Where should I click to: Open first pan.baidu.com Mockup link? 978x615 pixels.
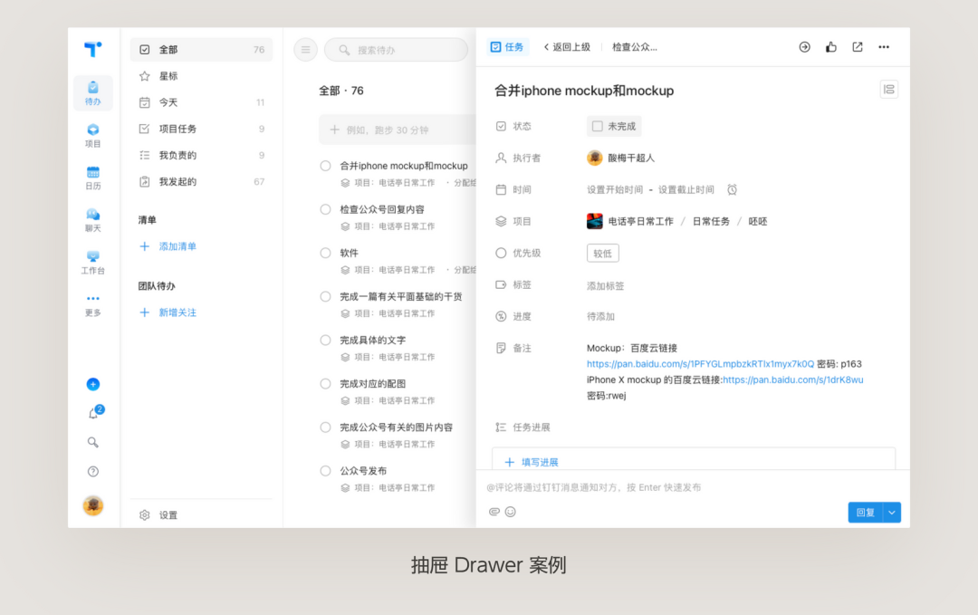[x=700, y=363]
